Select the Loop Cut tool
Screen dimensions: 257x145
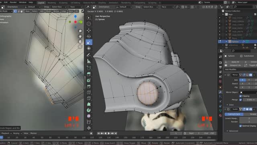tap(89, 92)
